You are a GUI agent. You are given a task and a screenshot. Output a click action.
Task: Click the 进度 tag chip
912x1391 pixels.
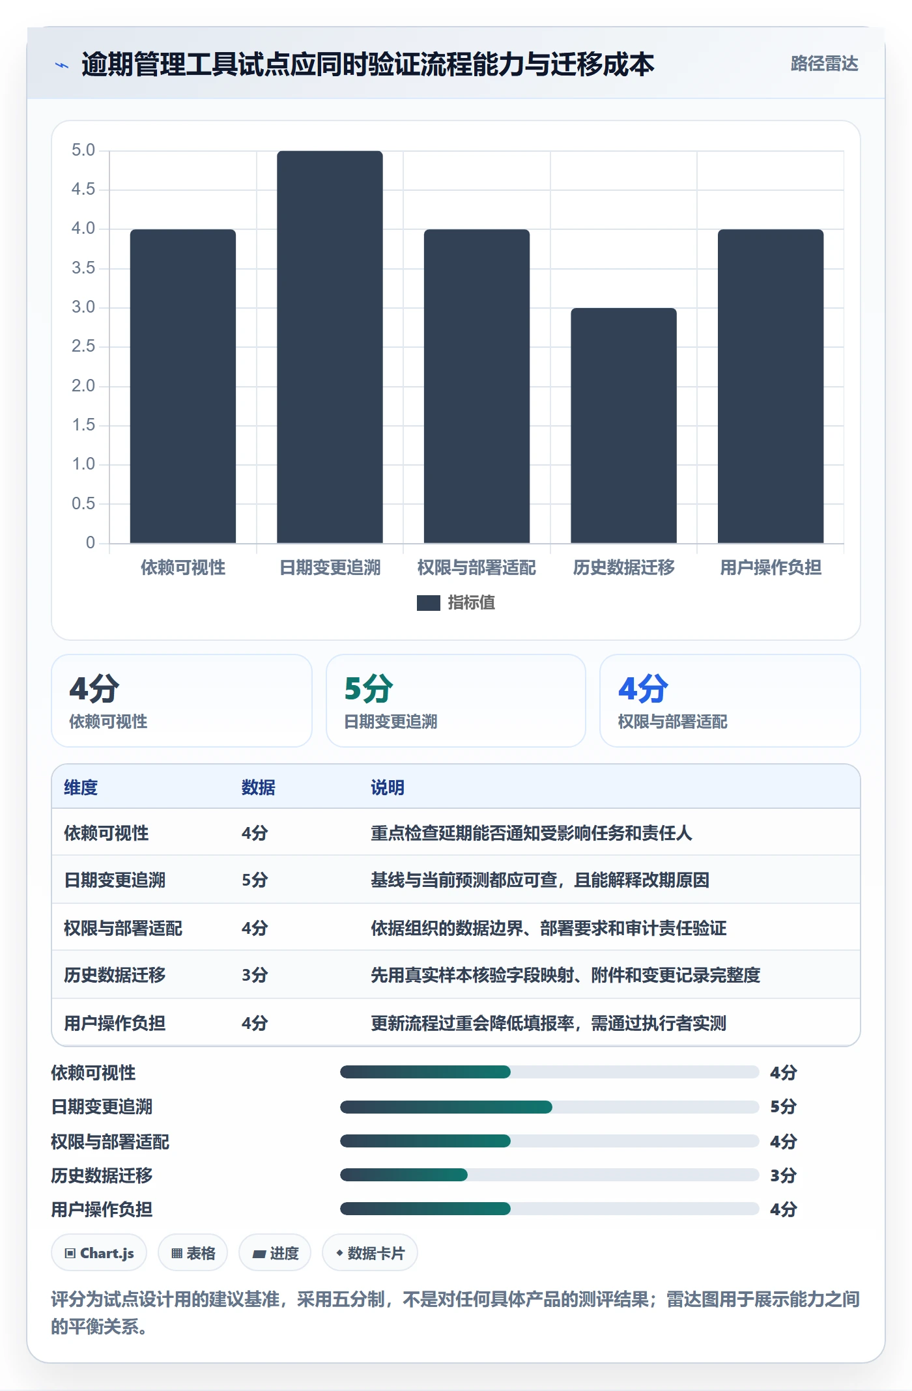pyautogui.click(x=275, y=1253)
